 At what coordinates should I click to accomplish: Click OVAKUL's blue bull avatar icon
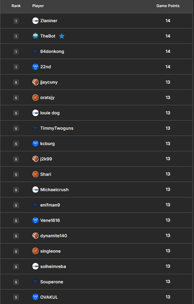[x=35, y=297]
